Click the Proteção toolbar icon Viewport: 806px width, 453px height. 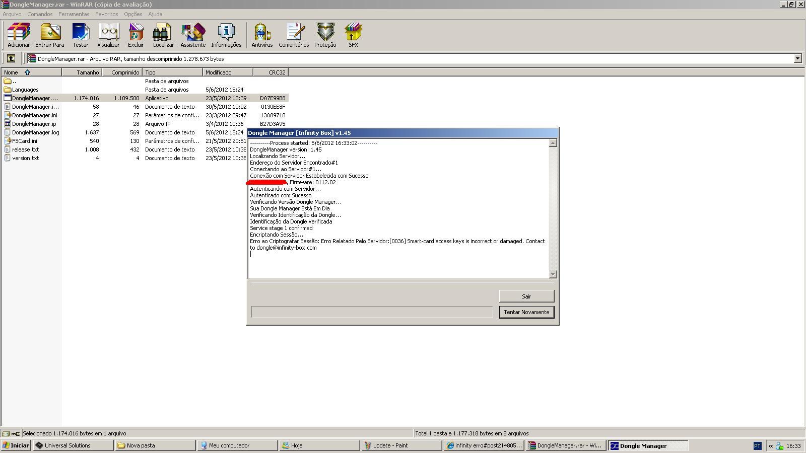tap(325, 35)
